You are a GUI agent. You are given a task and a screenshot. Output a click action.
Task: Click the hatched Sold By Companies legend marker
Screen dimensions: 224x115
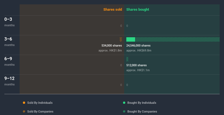click(x=24, y=111)
